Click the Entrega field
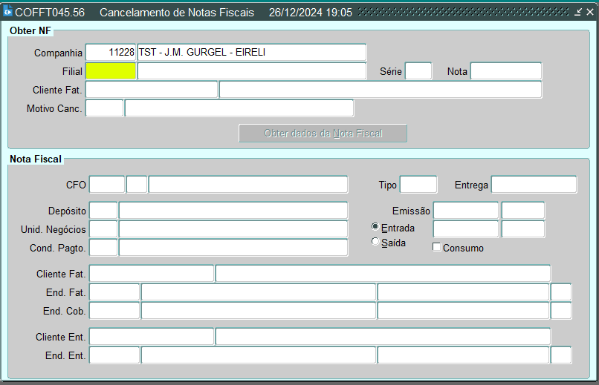Screen dimensions: 599x385 pos(534,185)
